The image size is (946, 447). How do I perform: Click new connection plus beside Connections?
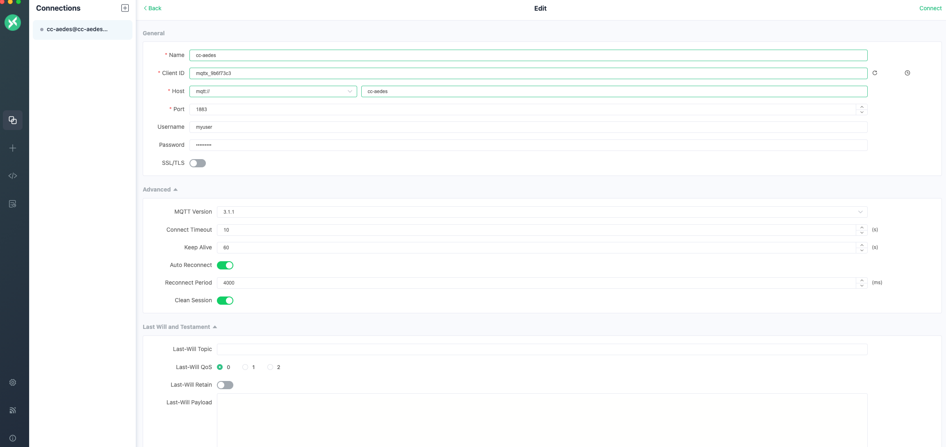coord(125,8)
